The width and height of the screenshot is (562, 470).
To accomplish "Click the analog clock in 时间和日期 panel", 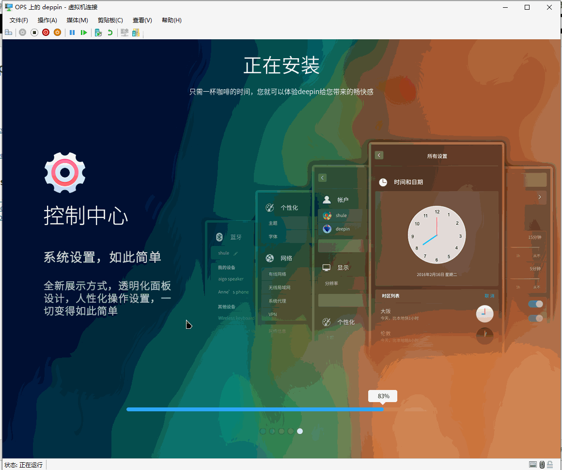I will click(437, 235).
